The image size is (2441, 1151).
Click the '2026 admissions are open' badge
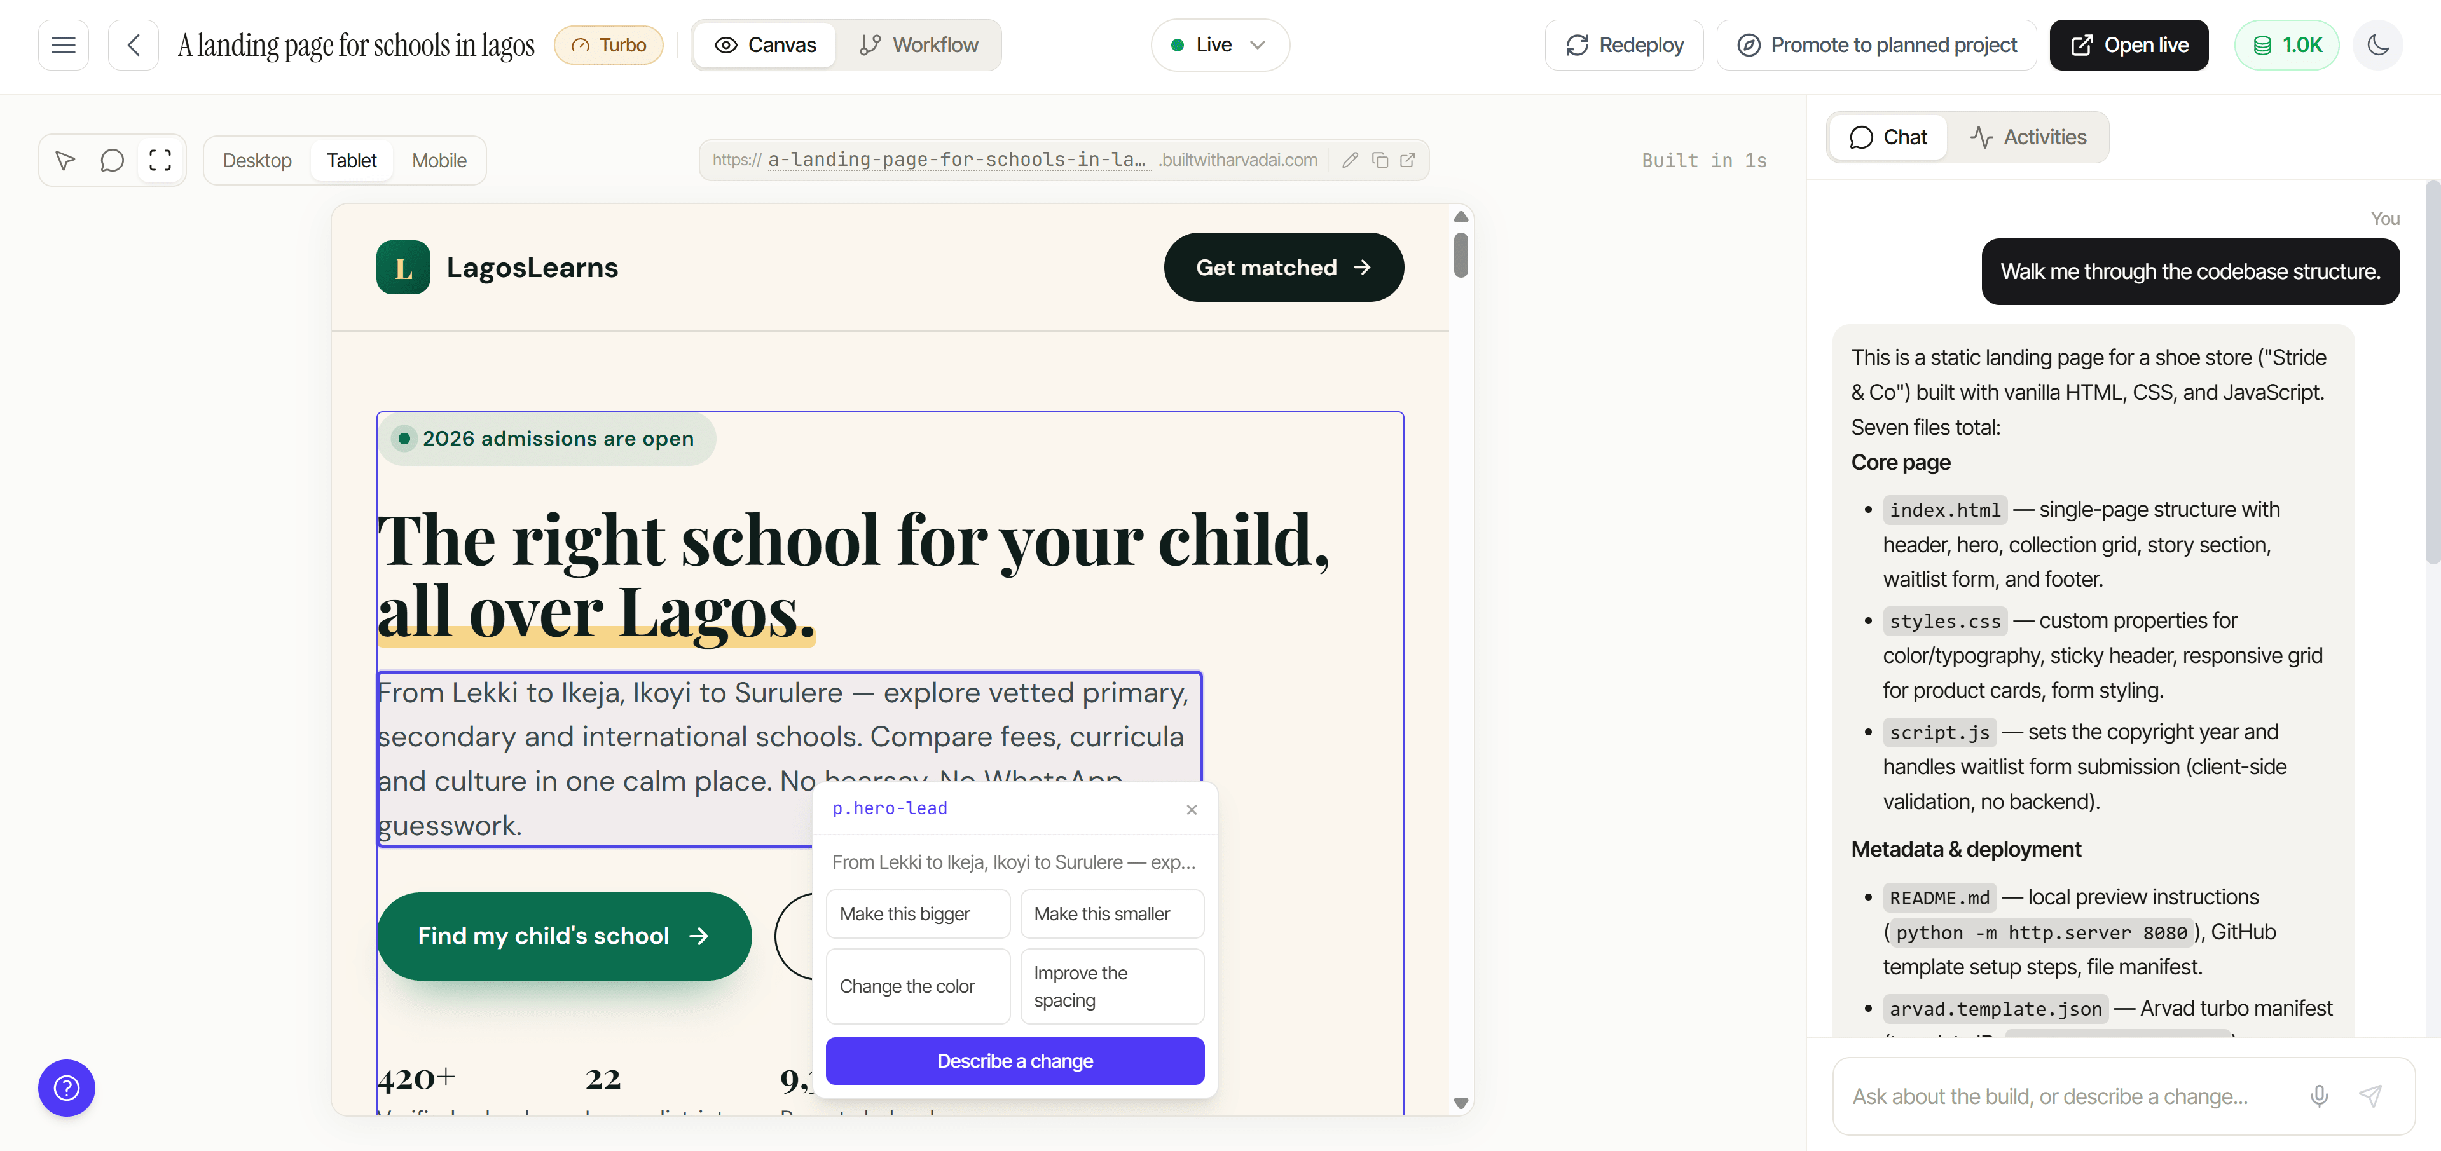click(x=547, y=439)
